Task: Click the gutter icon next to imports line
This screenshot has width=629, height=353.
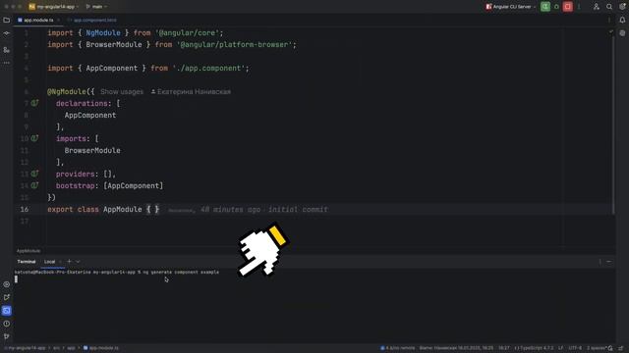Action: (x=35, y=138)
